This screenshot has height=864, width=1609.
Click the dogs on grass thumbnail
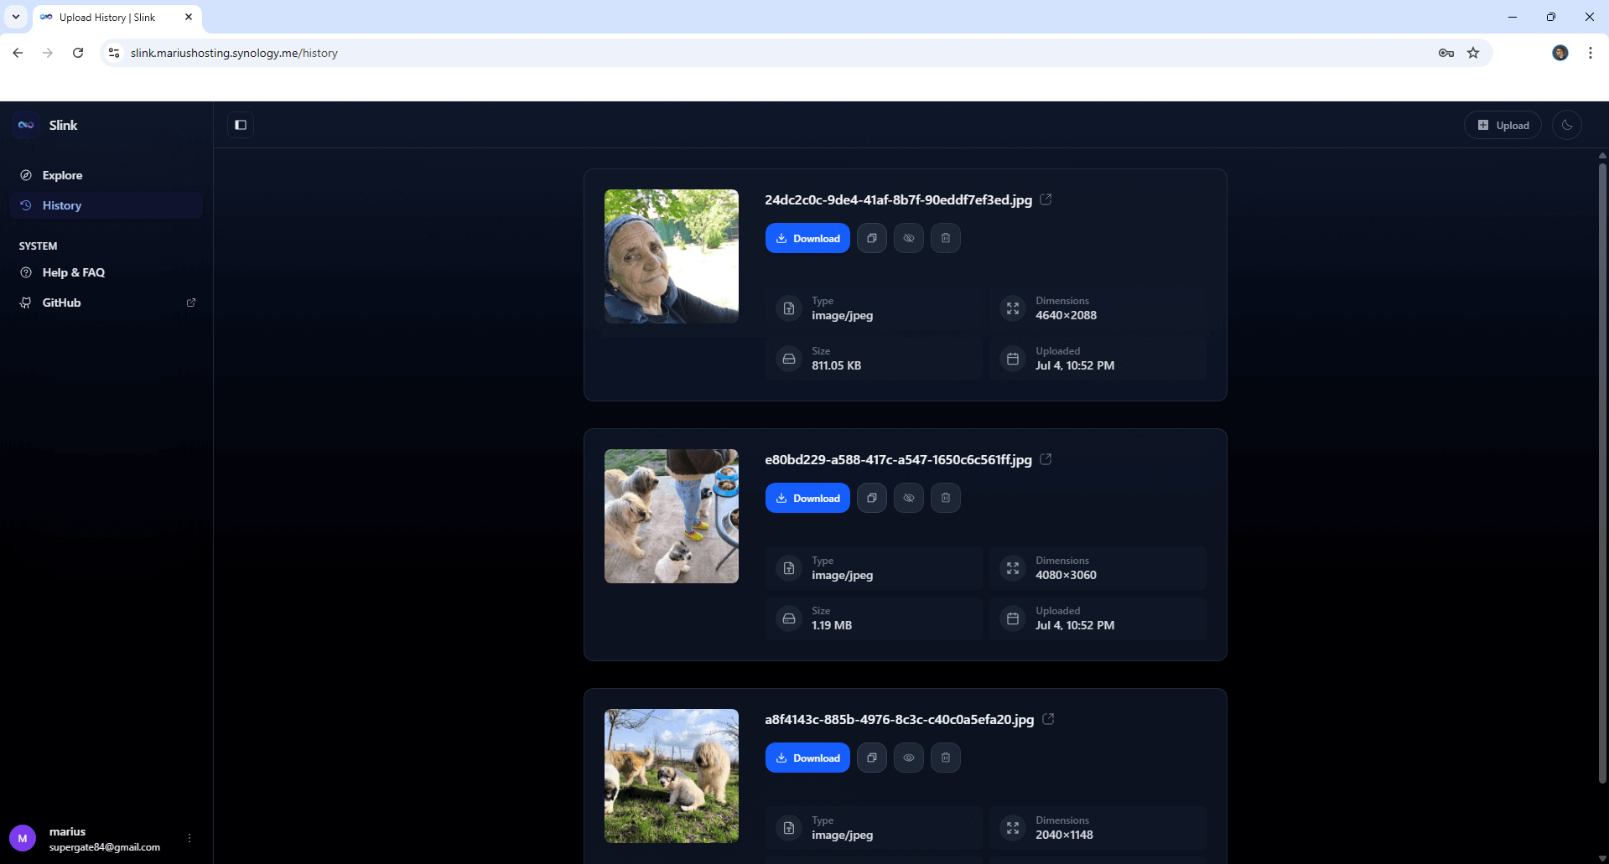[672, 776]
